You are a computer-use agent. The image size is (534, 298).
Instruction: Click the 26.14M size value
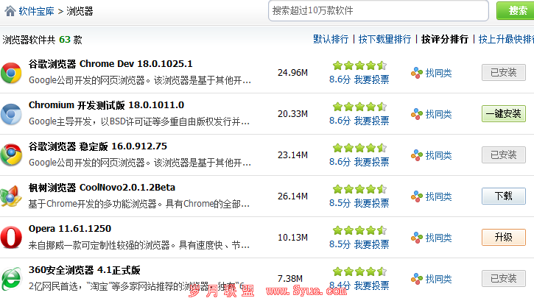coord(292,196)
